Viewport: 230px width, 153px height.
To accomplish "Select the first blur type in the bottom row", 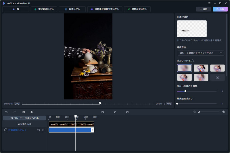I will click(184, 77).
